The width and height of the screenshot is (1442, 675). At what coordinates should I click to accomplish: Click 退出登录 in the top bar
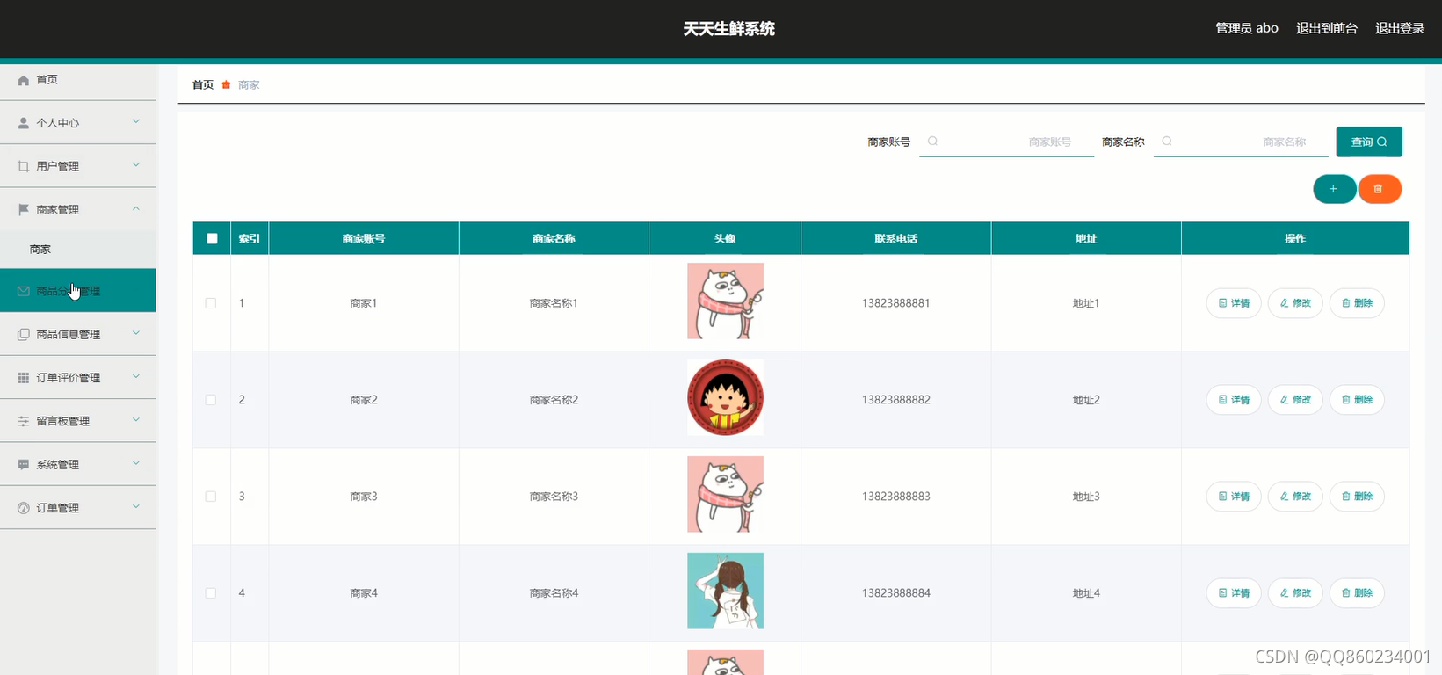(x=1400, y=28)
